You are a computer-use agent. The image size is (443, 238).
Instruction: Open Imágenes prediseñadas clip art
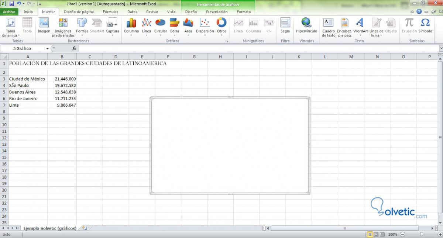click(63, 27)
